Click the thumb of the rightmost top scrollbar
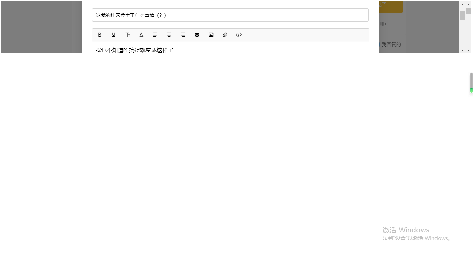 click(x=468, y=11)
